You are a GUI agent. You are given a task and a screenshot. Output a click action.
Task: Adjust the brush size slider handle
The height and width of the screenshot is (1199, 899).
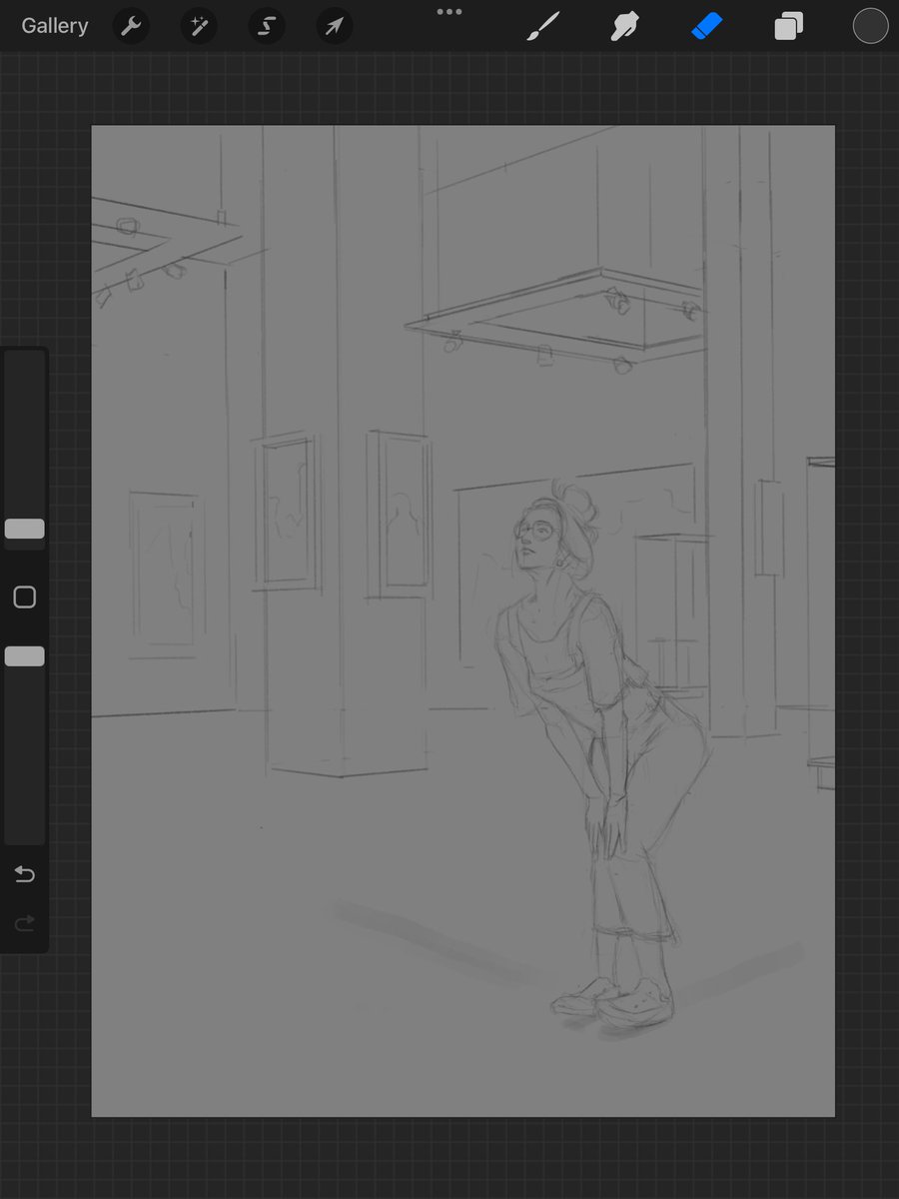[x=25, y=529]
